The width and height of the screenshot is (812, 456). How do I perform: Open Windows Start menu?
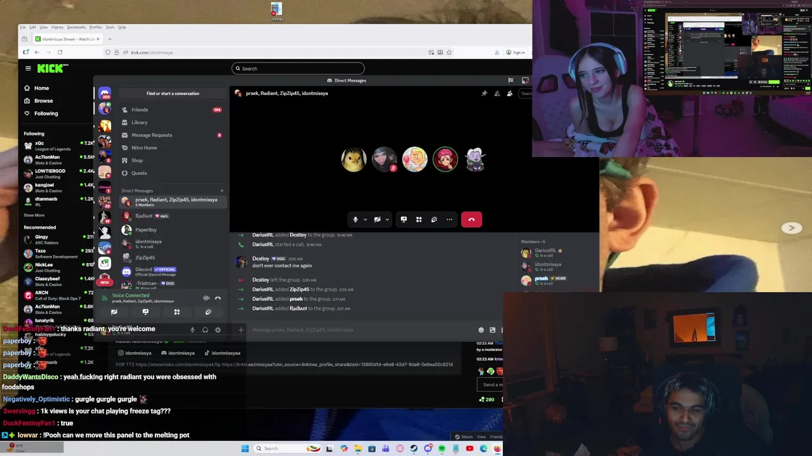pos(245,448)
